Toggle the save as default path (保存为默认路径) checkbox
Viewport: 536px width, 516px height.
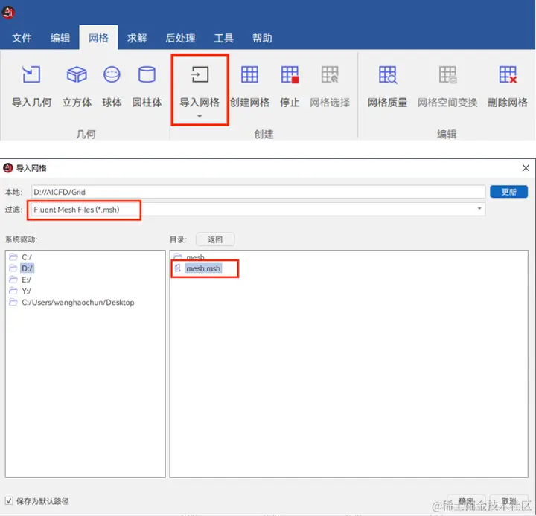[x=9, y=500]
